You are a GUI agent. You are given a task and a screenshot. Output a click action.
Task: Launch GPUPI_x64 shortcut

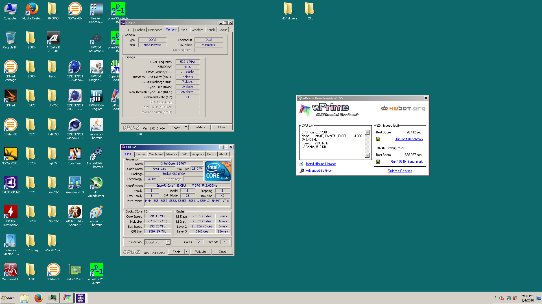(x=75, y=216)
